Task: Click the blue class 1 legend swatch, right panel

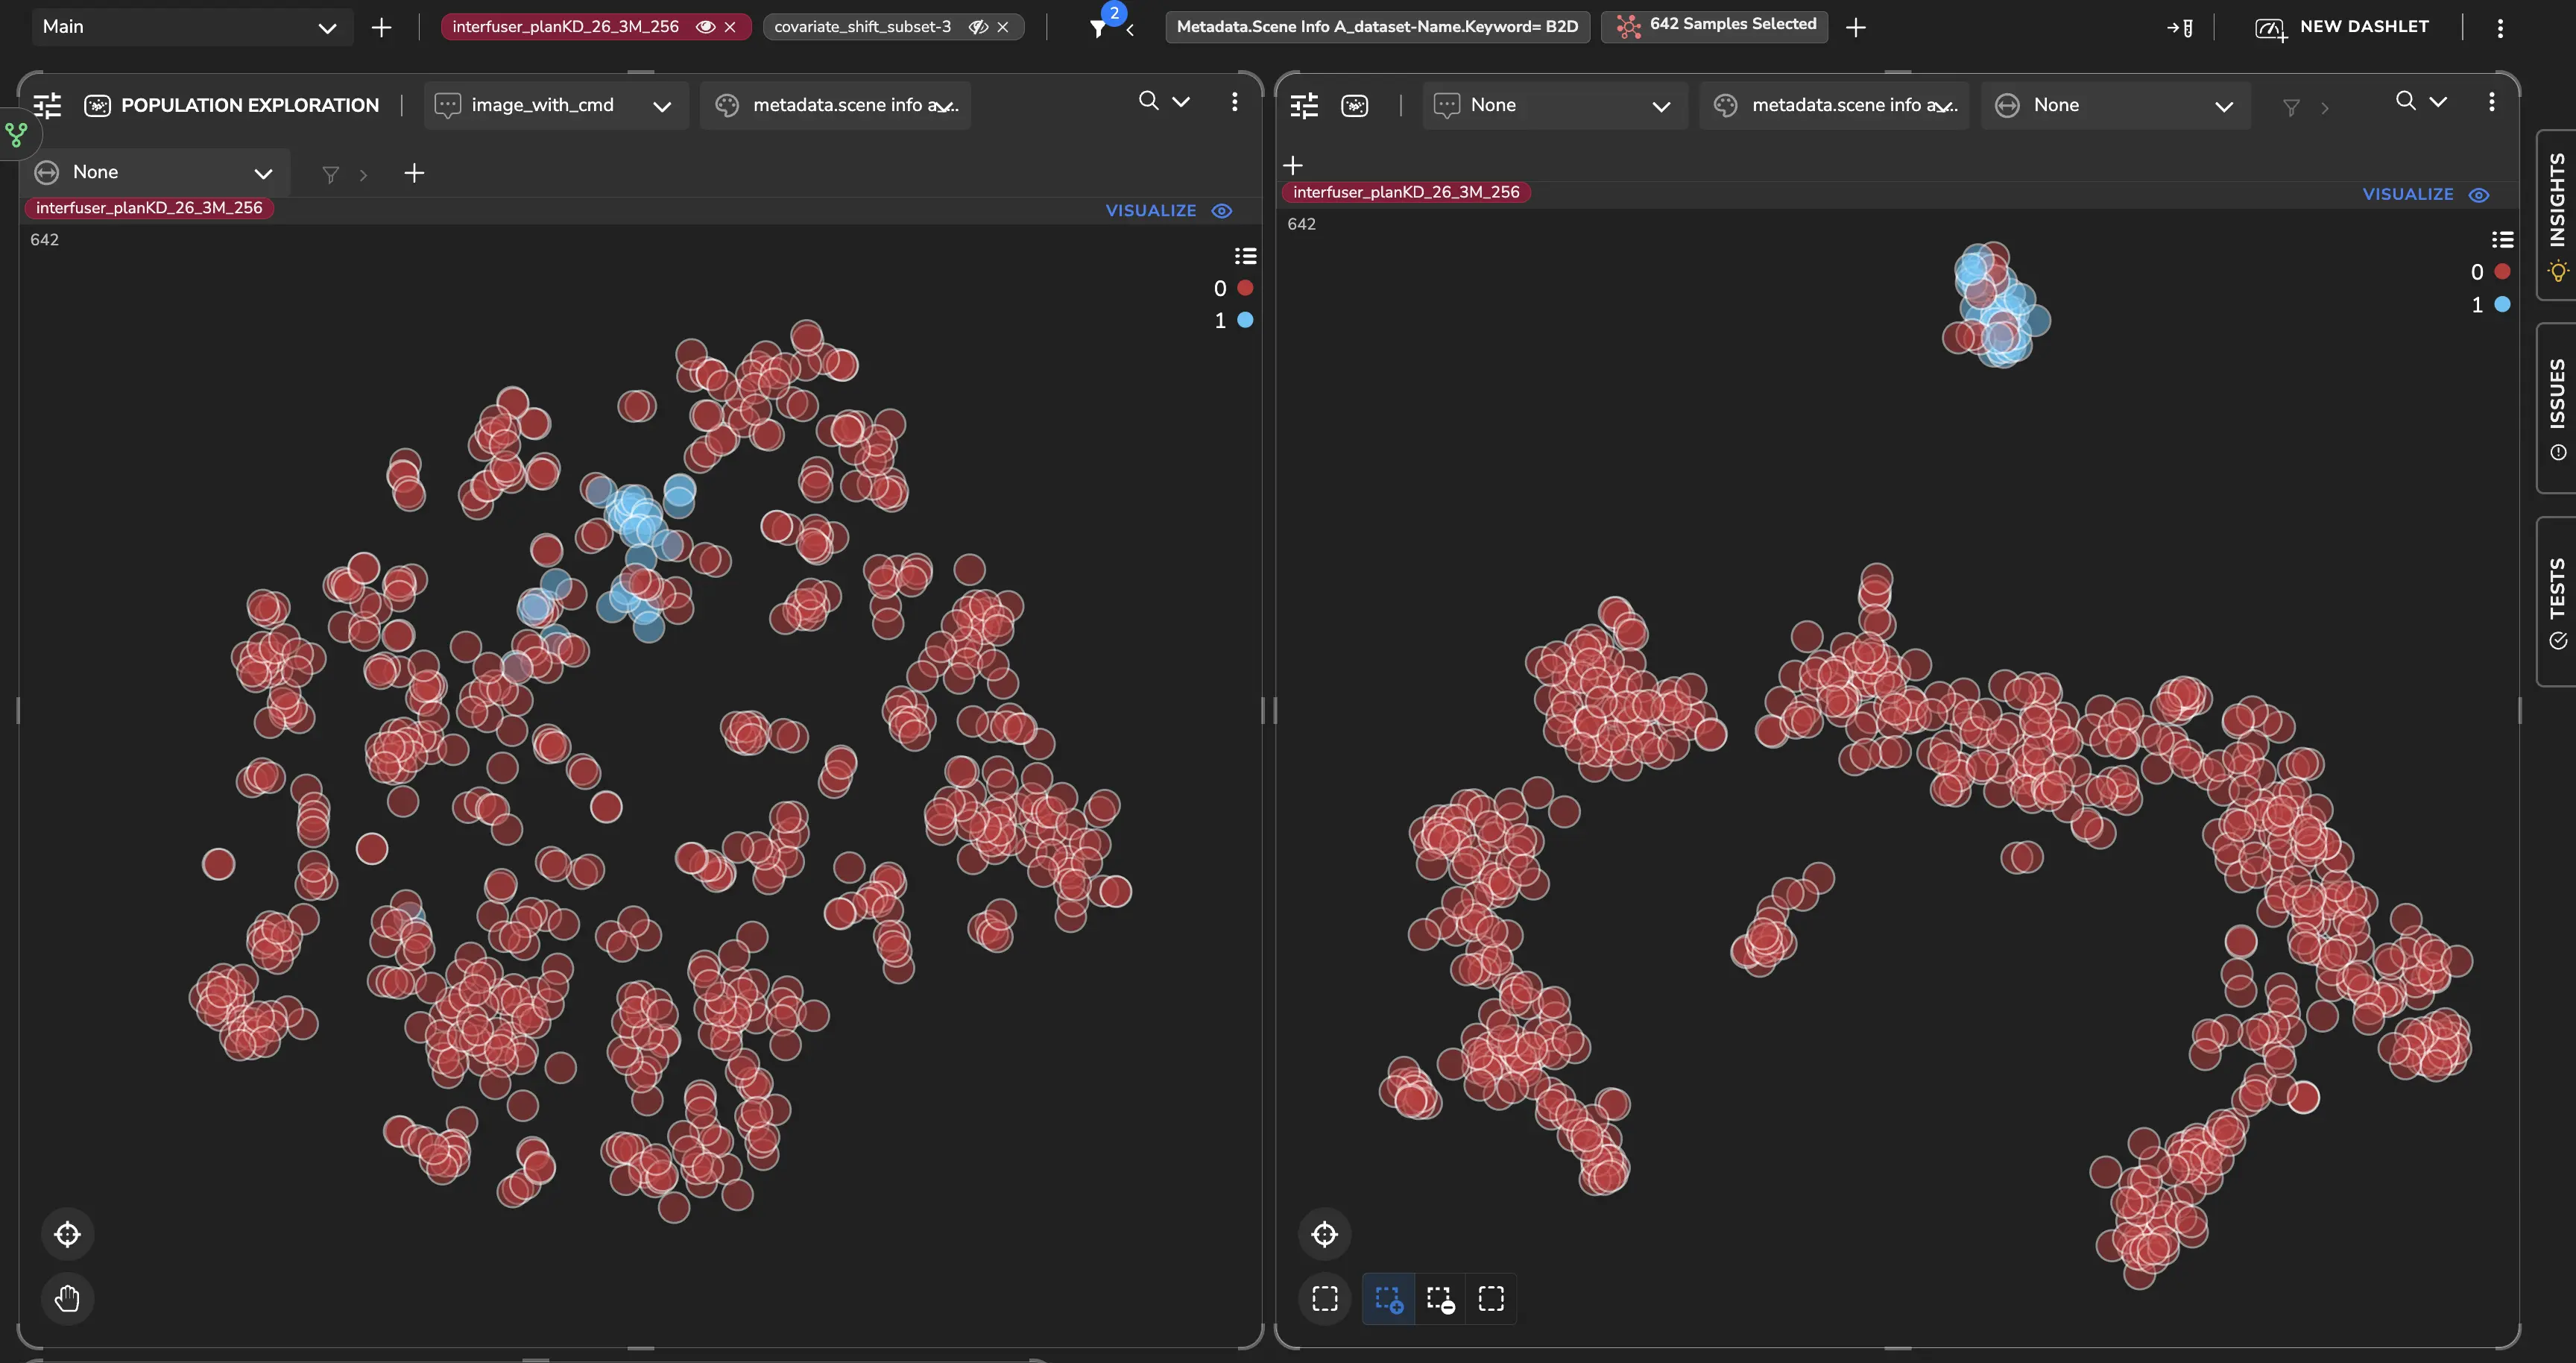Action: (2502, 305)
